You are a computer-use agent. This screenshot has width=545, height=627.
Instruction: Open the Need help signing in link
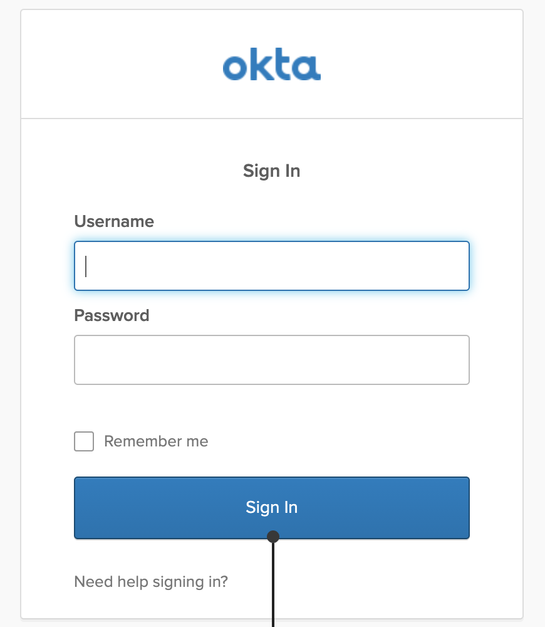click(x=151, y=582)
